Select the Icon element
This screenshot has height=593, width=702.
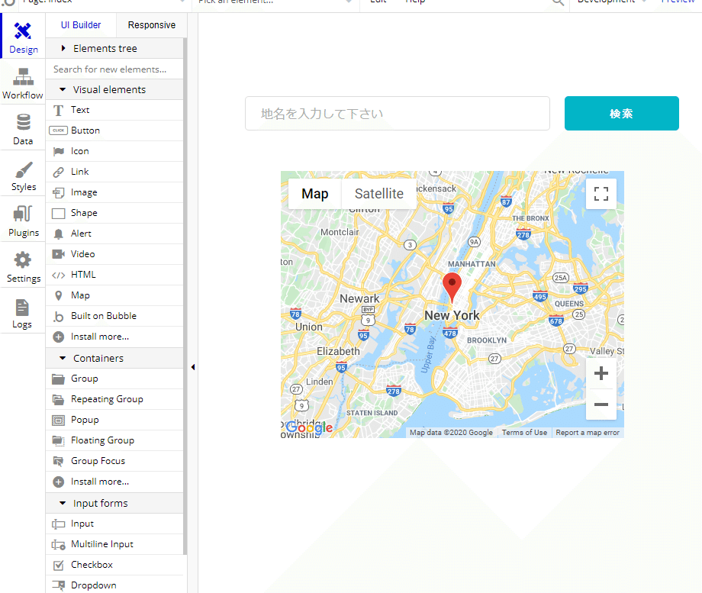coord(114,151)
